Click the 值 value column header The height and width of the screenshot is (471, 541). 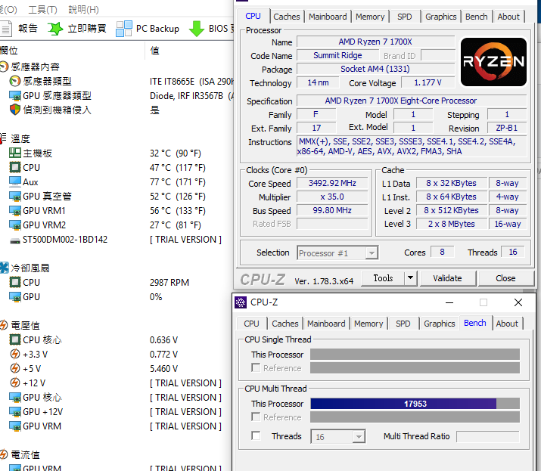point(155,51)
